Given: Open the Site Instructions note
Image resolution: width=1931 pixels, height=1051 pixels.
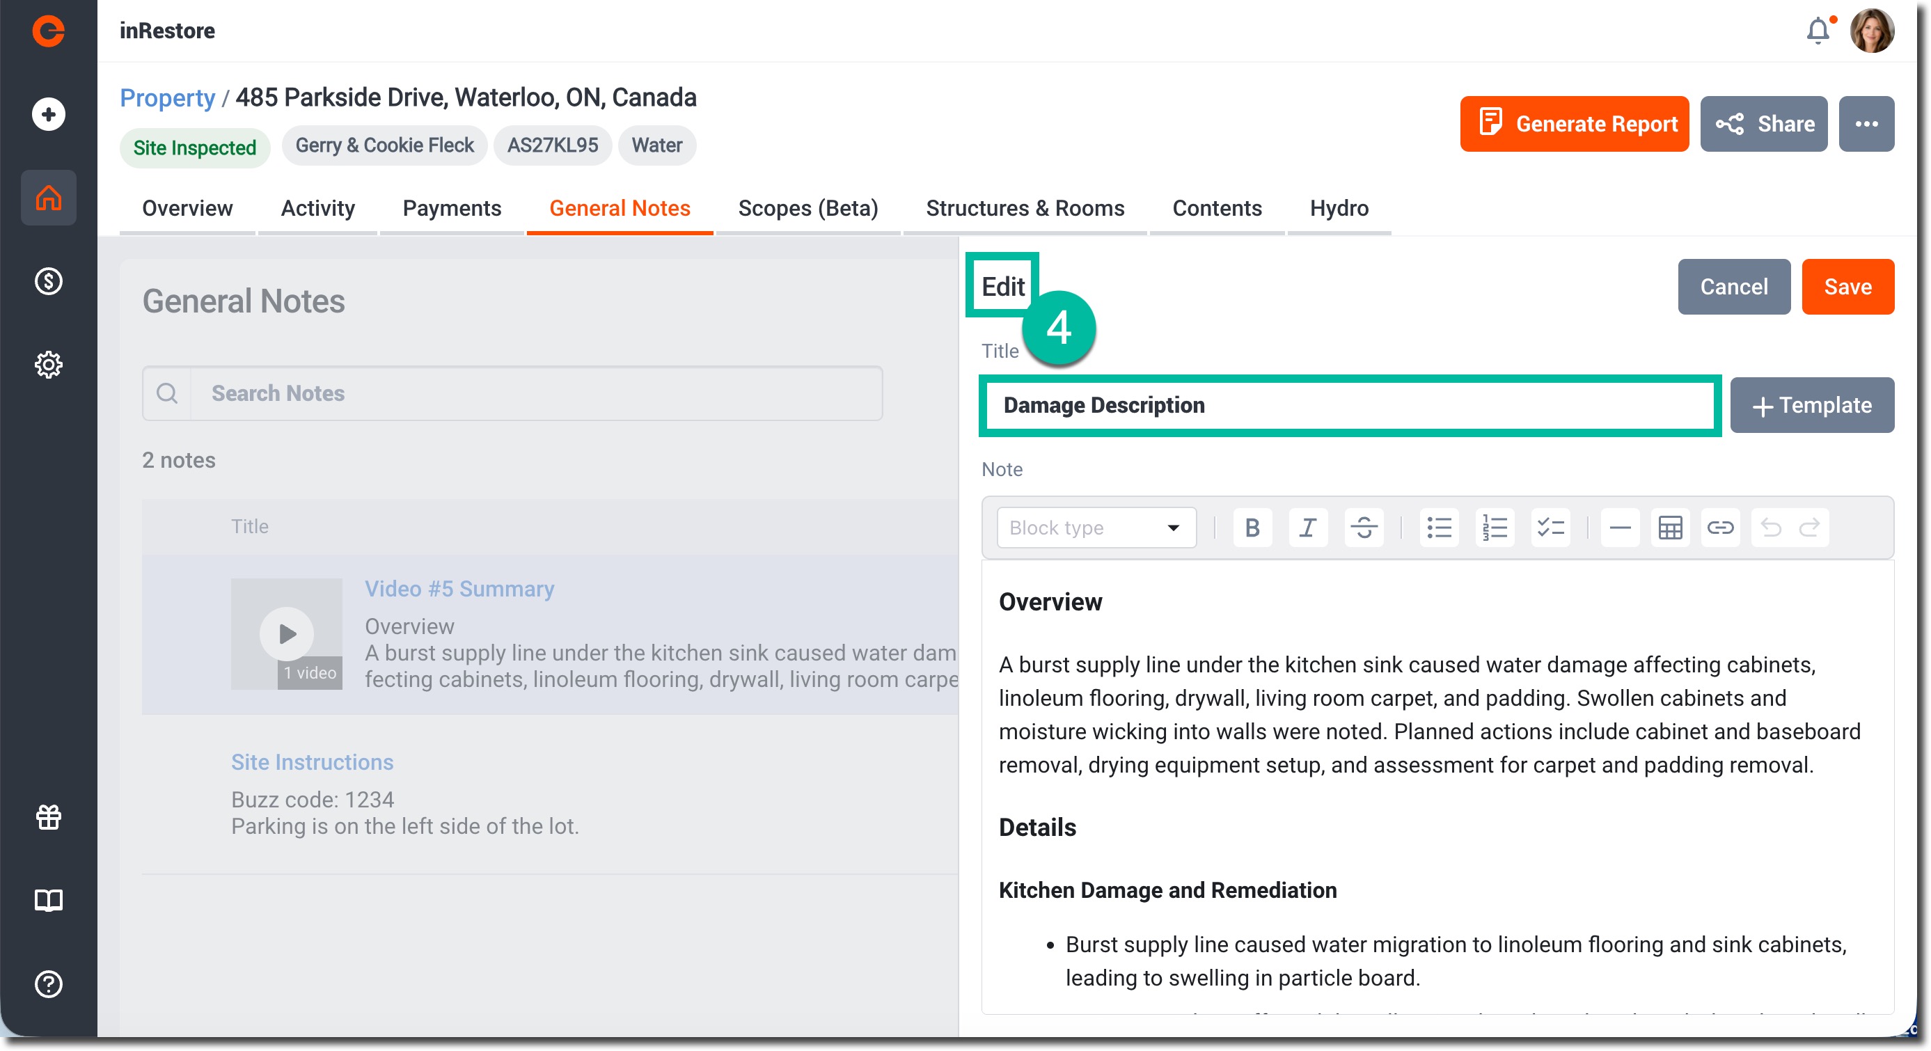Looking at the screenshot, I should point(312,762).
